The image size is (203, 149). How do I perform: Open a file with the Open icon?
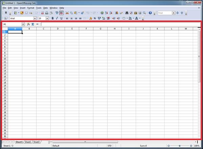[x=22, y=13]
